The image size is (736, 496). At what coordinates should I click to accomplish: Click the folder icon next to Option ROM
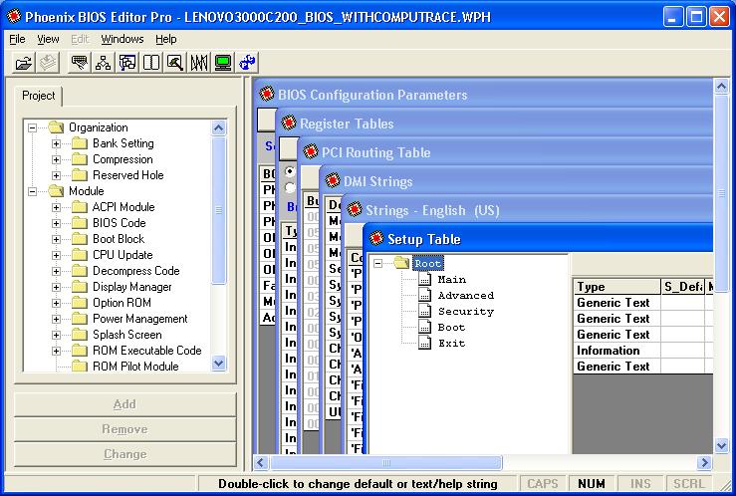coord(80,303)
